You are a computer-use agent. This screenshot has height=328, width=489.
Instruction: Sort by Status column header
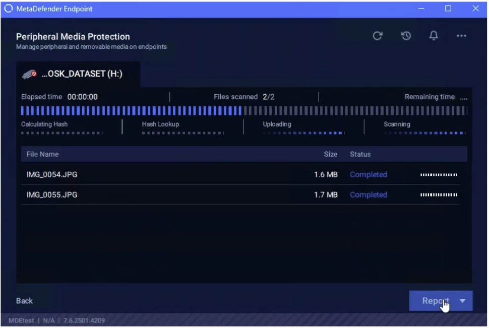tap(360, 154)
